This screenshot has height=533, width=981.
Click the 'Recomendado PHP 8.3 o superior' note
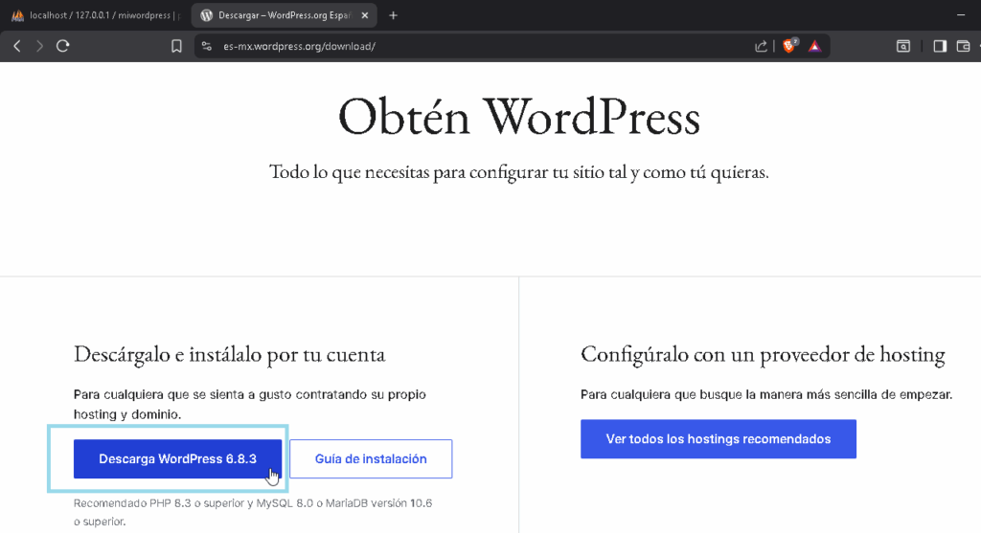pyautogui.click(x=253, y=512)
